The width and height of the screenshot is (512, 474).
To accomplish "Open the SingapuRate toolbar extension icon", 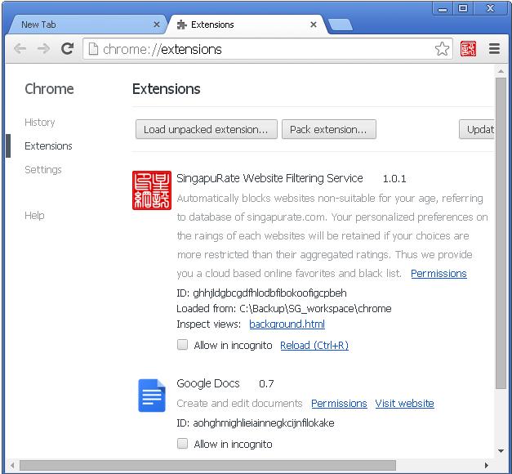I will pos(468,49).
